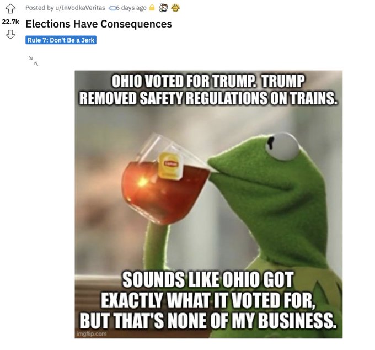Click the gold upvote award icon
Viewport: 375px width, 350px height.
pyautogui.click(x=175, y=8)
